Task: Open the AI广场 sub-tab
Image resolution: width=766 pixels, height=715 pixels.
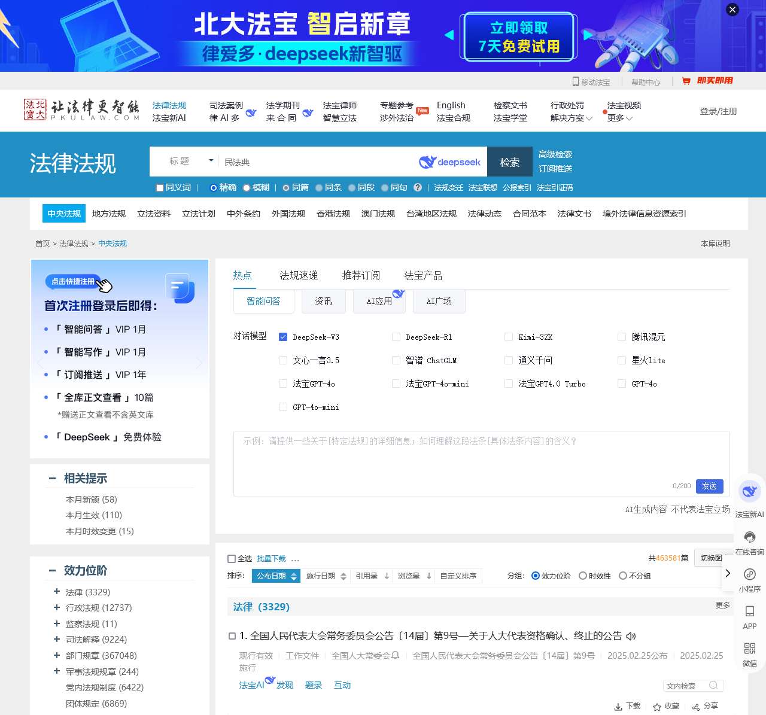Action: (439, 301)
